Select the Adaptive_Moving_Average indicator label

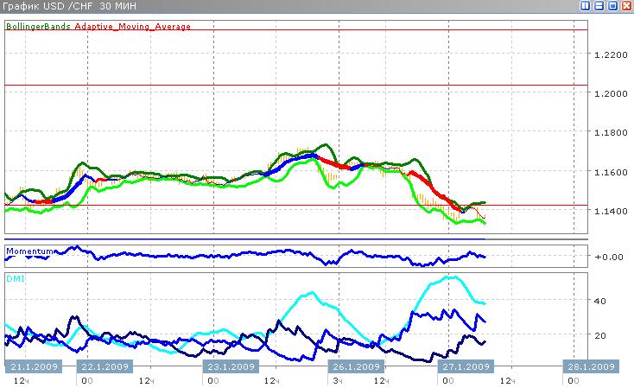click(132, 27)
